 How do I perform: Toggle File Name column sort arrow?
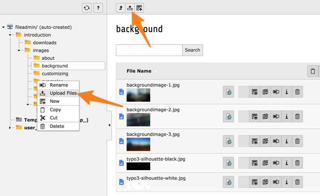pos(156,71)
